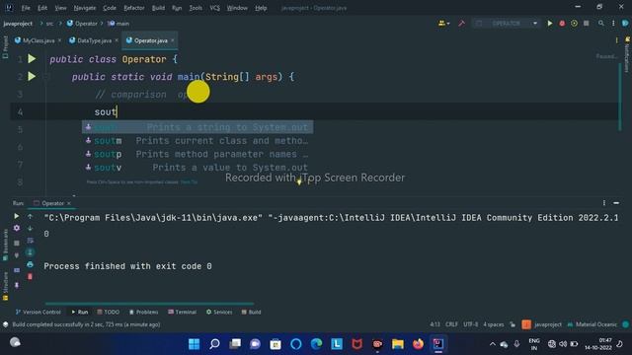Open the TODO tool window
This screenshot has height=355, width=632.
108,312
